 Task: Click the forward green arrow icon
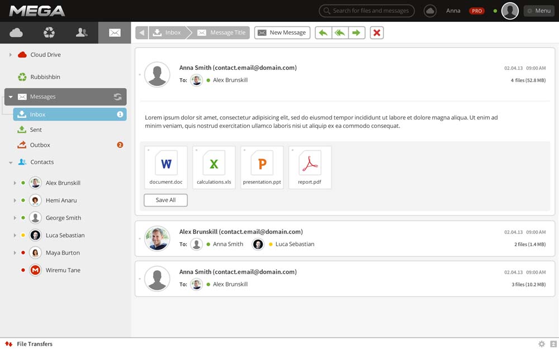click(x=357, y=33)
